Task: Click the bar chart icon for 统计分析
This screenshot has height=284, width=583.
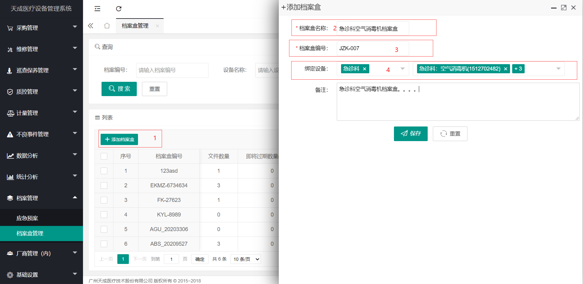Action: coord(10,177)
